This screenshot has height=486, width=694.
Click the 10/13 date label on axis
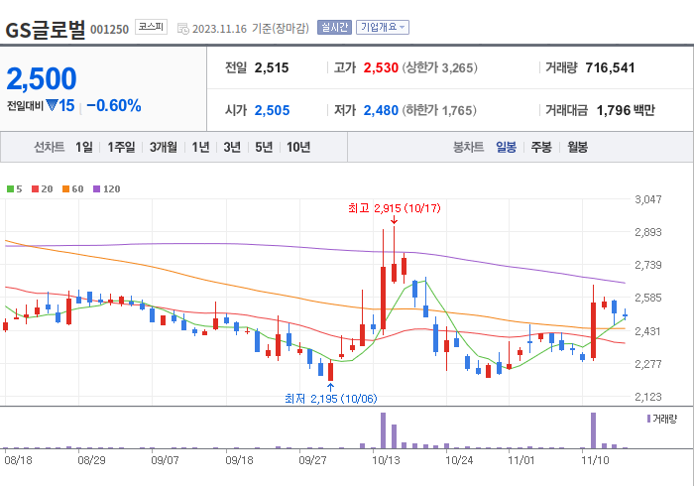(386, 460)
